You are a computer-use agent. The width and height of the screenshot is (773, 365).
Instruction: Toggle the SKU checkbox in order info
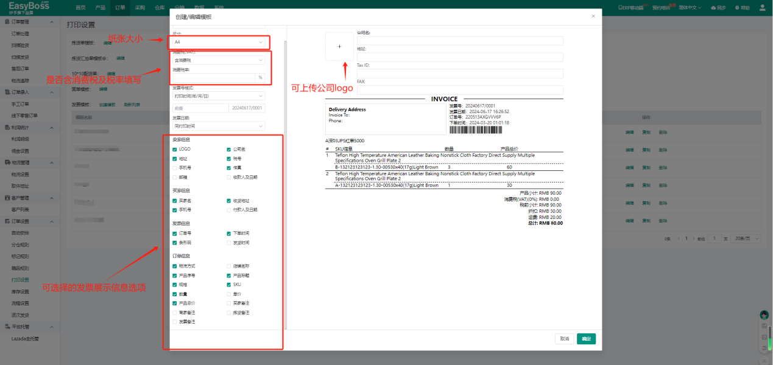click(229, 284)
